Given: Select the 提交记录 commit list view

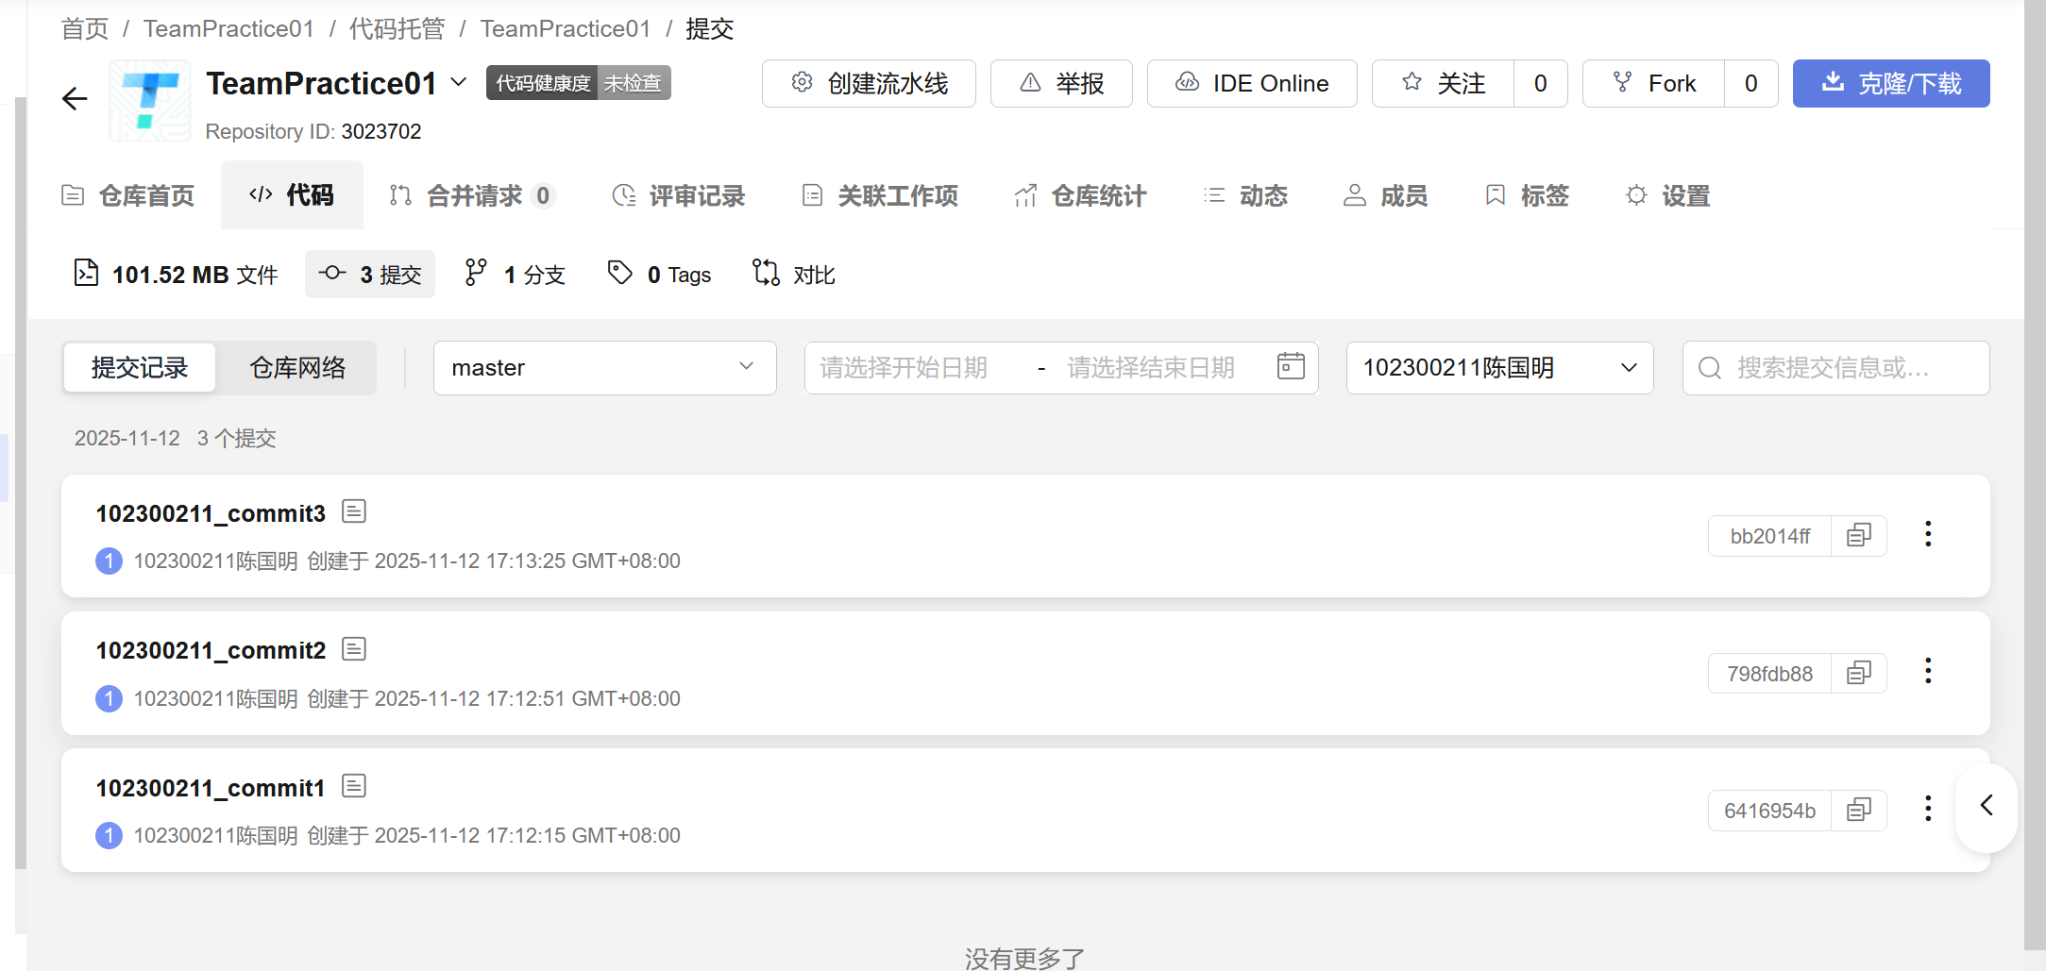Looking at the screenshot, I should (139, 367).
